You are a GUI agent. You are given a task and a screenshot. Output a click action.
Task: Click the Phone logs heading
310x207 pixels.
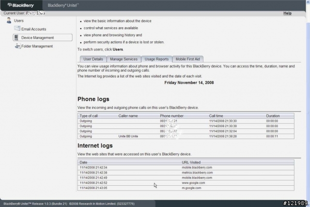click(x=93, y=99)
